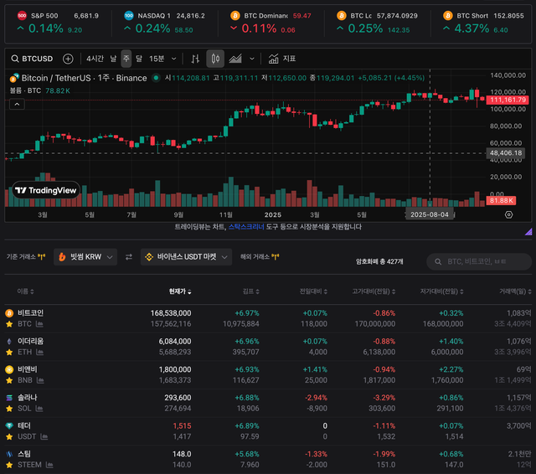This screenshot has width=536, height=474.
Task: Switch to area chart style icon
Action: [235, 59]
